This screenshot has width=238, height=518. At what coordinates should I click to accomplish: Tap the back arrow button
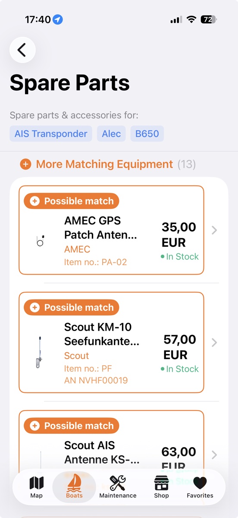click(x=22, y=50)
